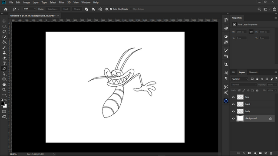
Task: Create a new layer
Action: [x=265, y=153]
